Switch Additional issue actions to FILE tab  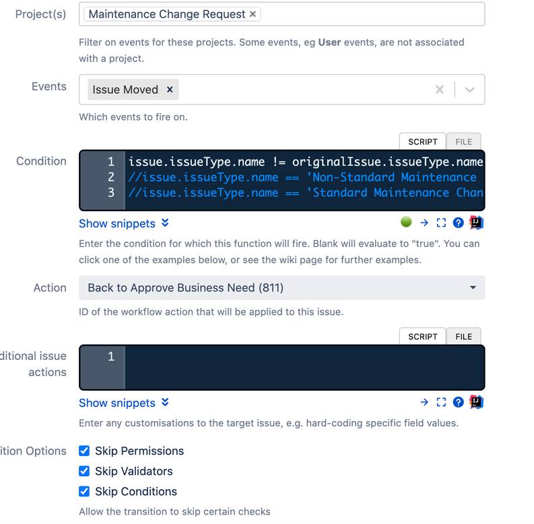463,336
